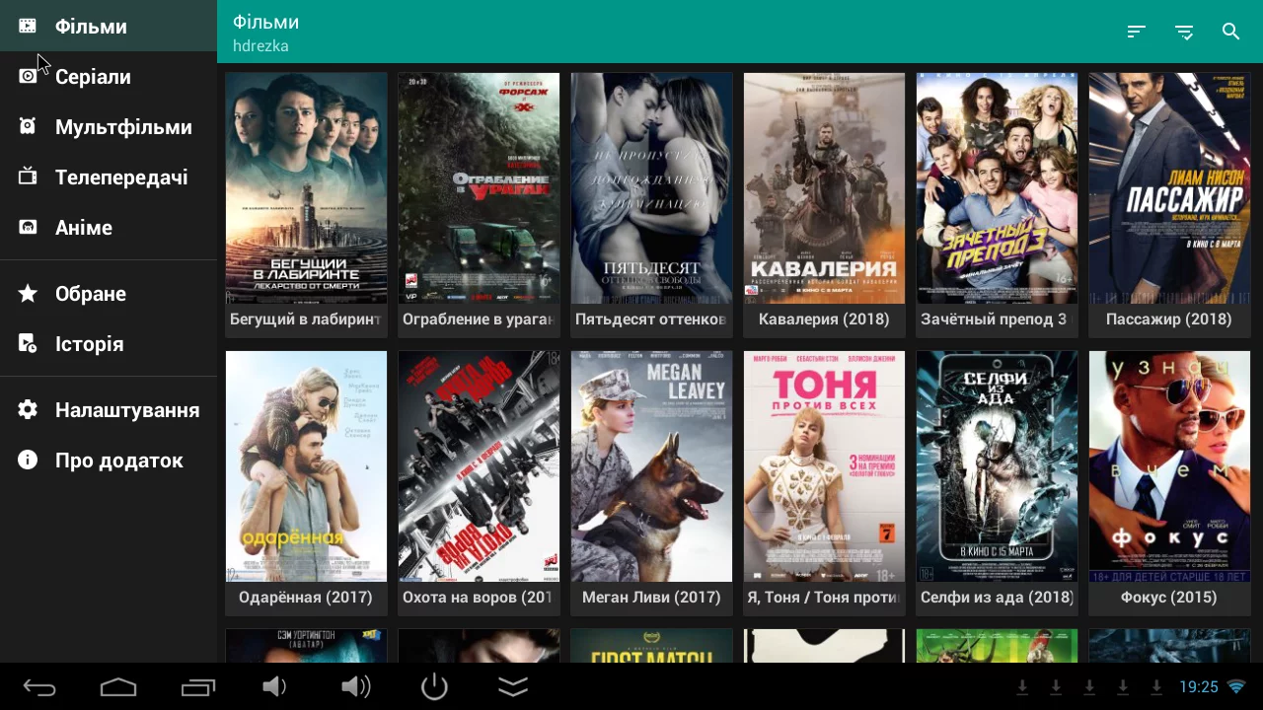Image resolution: width=1263 pixels, height=710 pixels.
Task: Open the First Match poster in bottom row
Action: pyautogui.click(x=651, y=646)
